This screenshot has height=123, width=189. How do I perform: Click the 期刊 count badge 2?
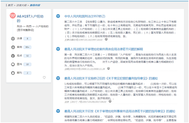click(27, 73)
